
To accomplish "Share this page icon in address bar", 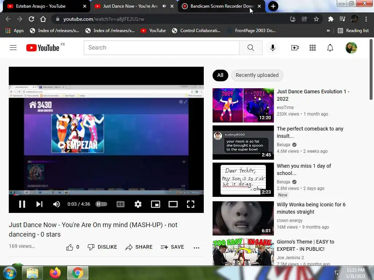I will [304, 19].
